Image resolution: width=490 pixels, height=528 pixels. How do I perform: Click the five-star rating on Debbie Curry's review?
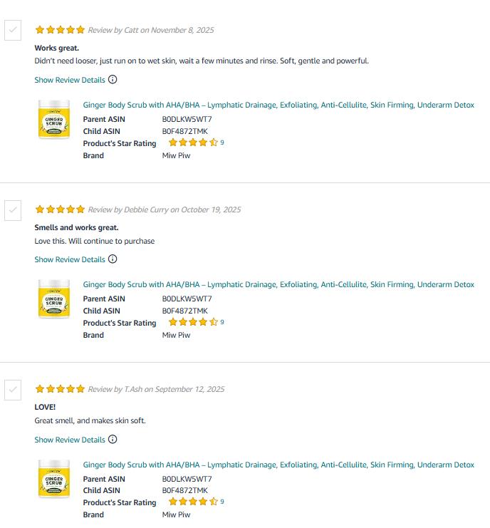coord(60,209)
